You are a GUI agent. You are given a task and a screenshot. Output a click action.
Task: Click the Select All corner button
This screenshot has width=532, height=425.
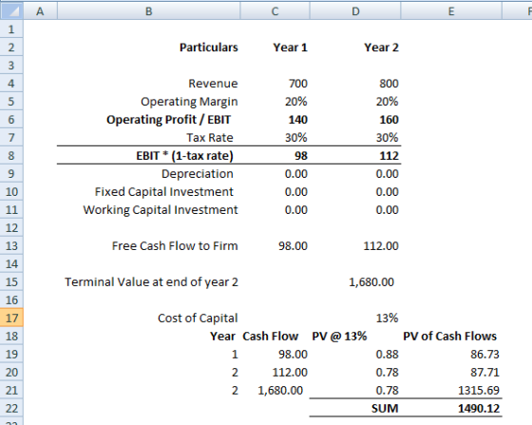11,10
